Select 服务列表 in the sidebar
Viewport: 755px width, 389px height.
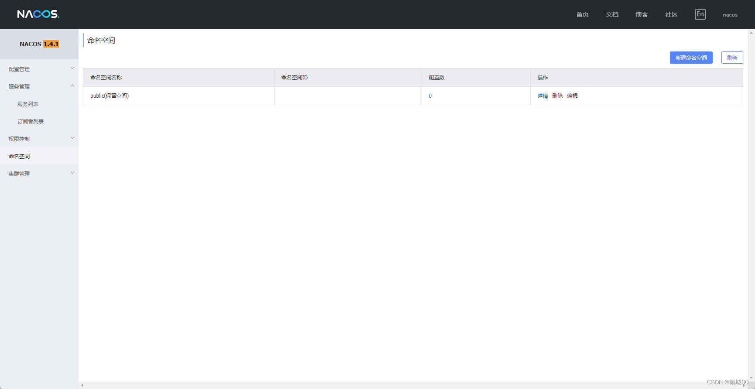[28, 104]
